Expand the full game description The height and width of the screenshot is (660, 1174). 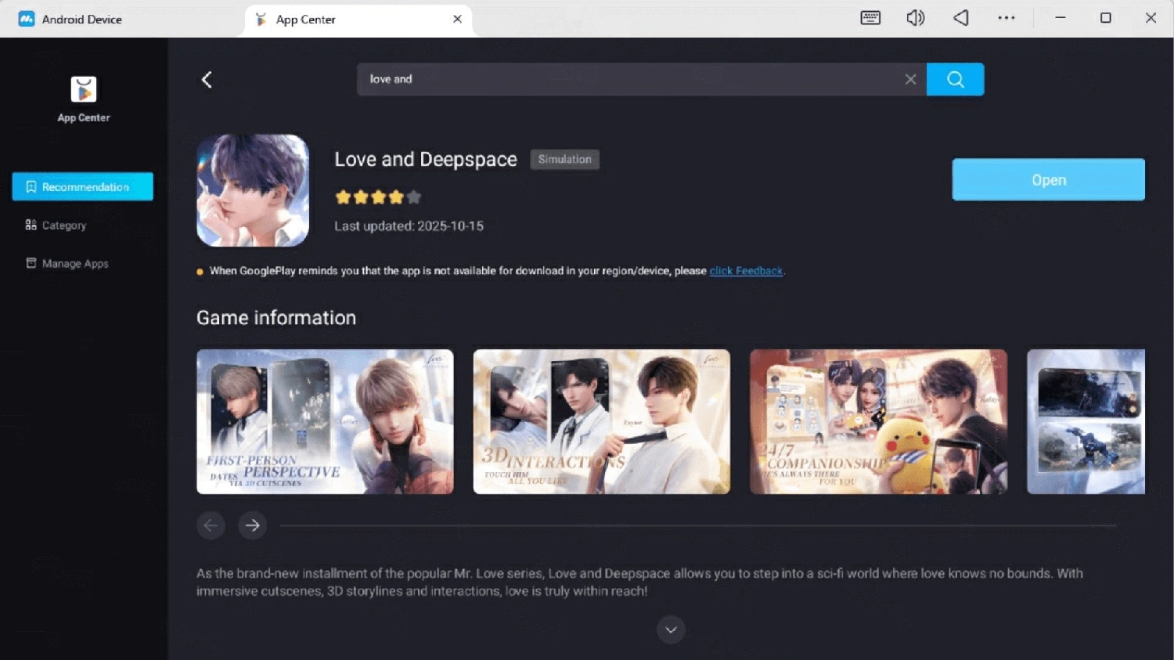670,629
